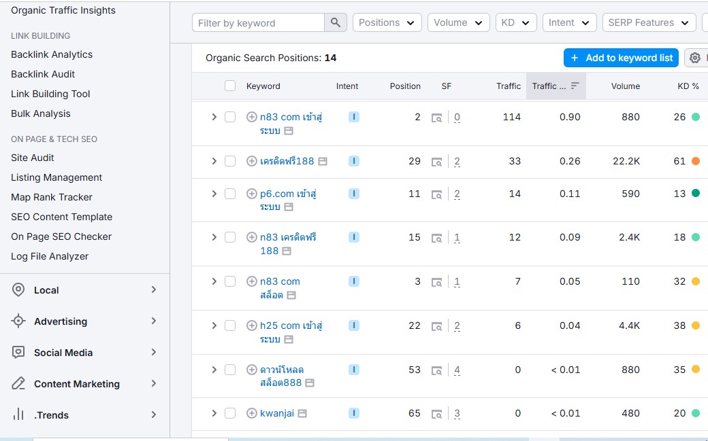The height and width of the screenshot is (441, 708).
Task: Click the Add to keyword list button
Action: tap(621, 58)
